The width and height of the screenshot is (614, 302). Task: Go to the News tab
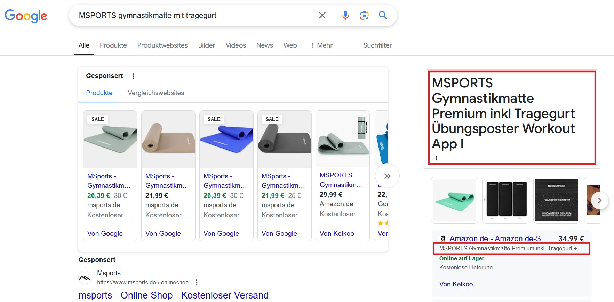click(264, 45)
